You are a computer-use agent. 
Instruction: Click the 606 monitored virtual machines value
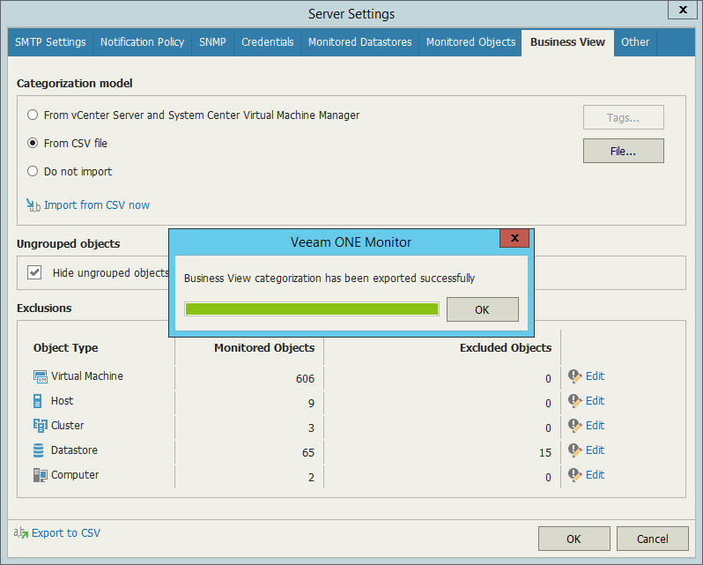click(x=305, y=379)
